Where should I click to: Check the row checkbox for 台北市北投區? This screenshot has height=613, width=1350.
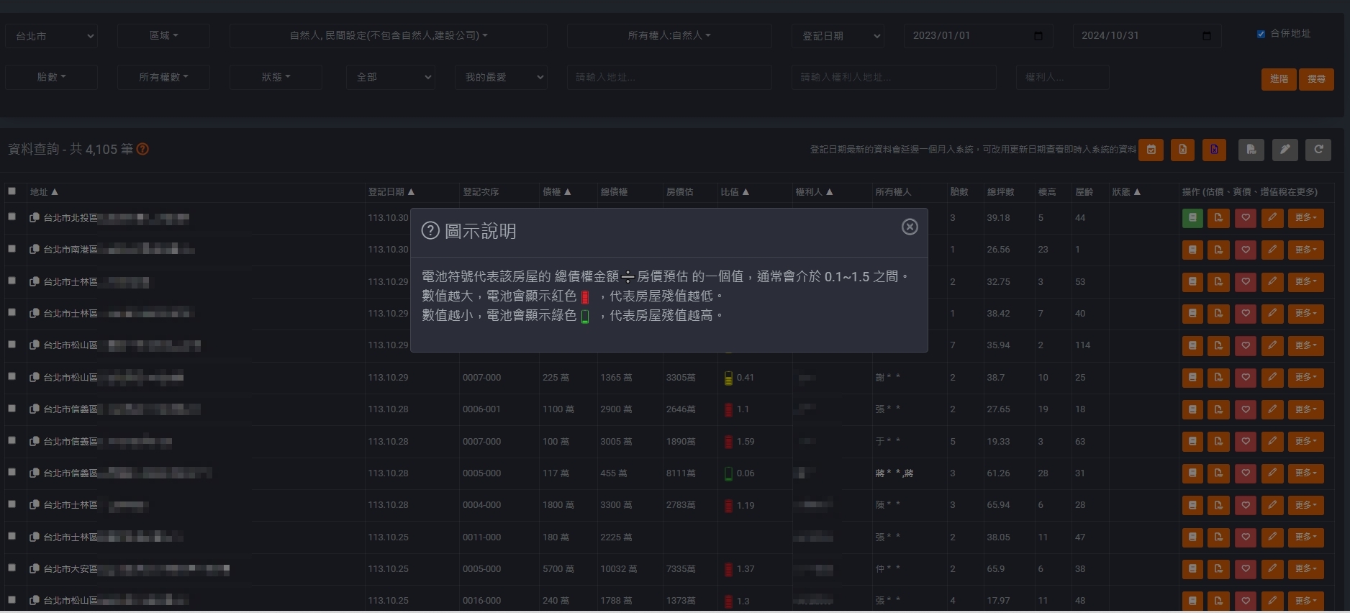pyautogui.click(x=12, y=217)
